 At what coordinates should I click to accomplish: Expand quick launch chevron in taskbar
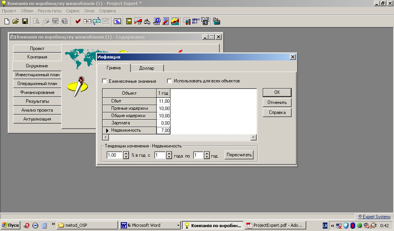(53, 224)
